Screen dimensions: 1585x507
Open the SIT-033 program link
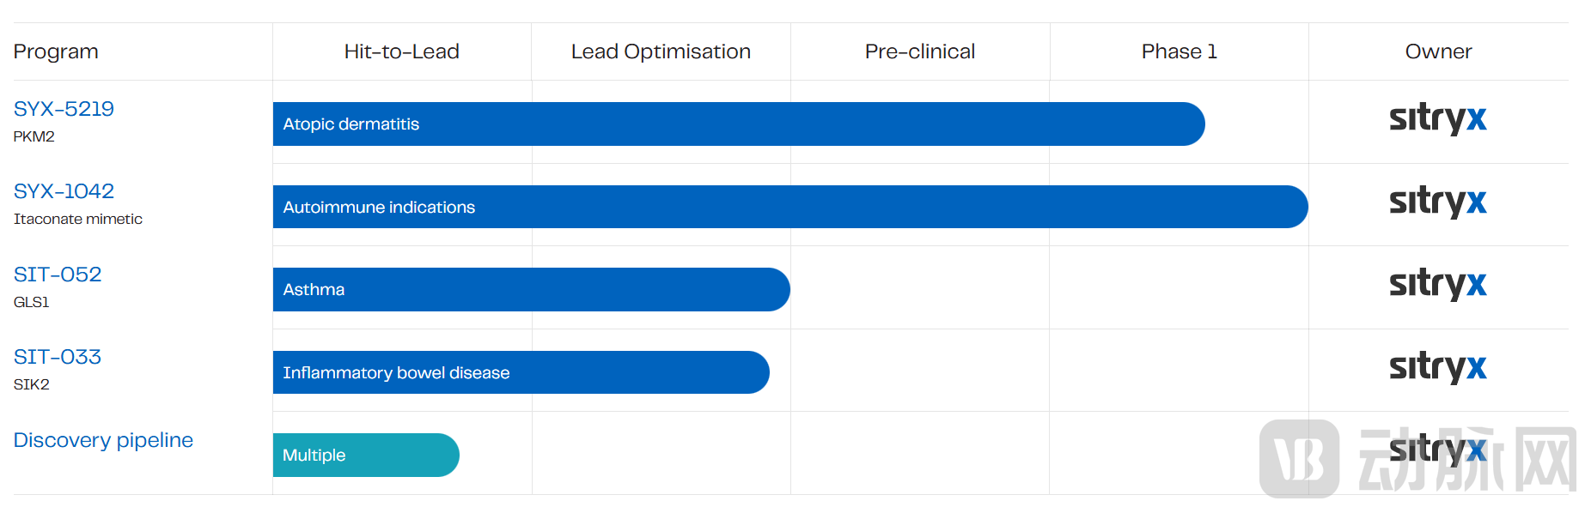pos(58,357)
